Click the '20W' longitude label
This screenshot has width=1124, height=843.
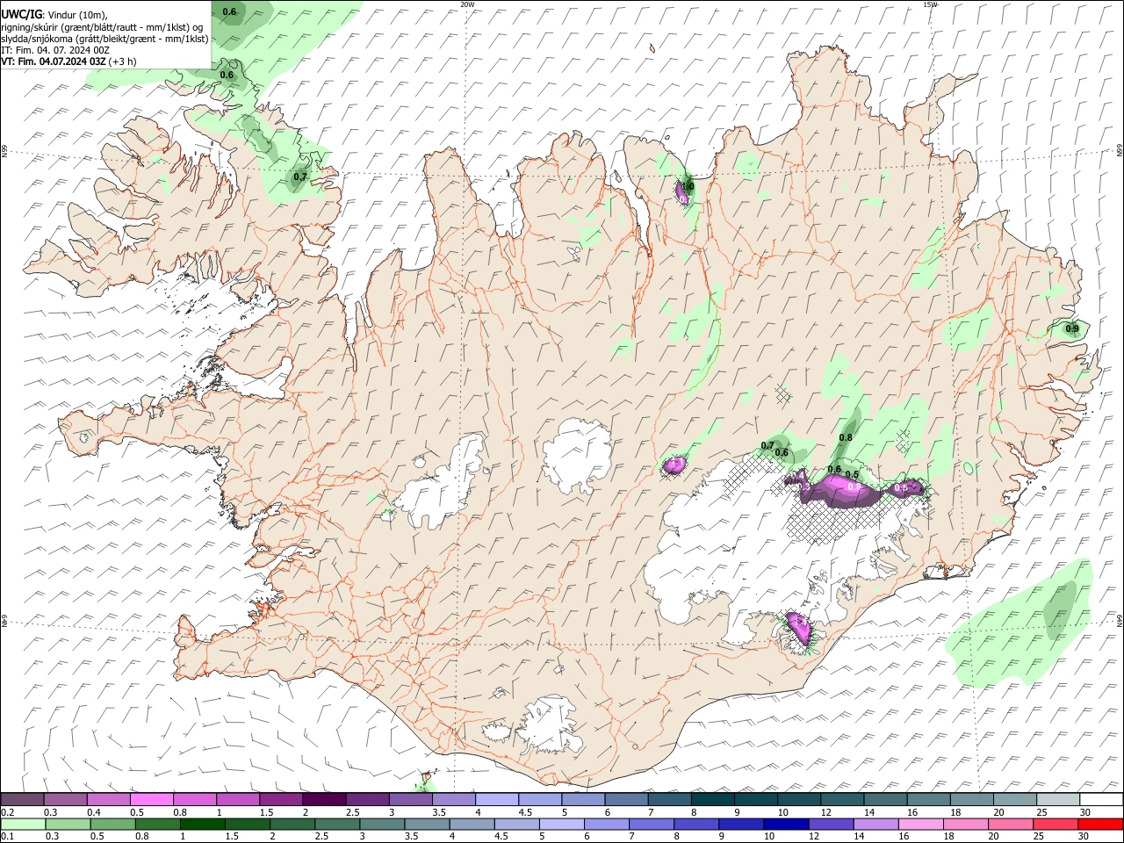[467, 4]
